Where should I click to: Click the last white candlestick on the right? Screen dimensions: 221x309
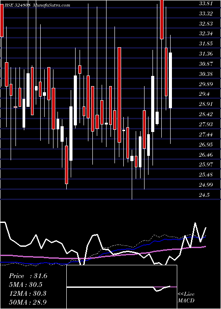click(x=170, y=80)
